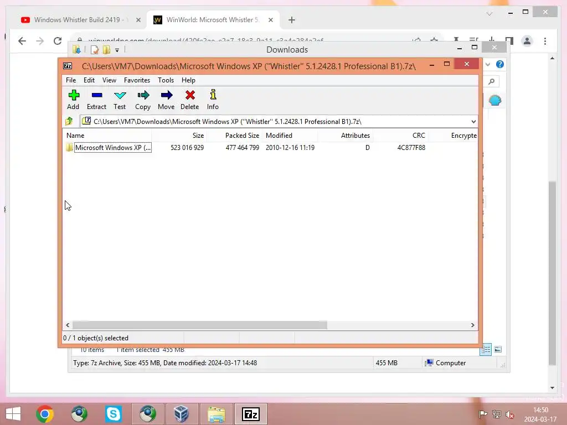Expand the Explorer ribbon chevron

(488, 64)
